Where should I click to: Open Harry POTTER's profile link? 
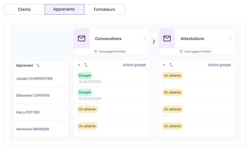pos(28,112)
